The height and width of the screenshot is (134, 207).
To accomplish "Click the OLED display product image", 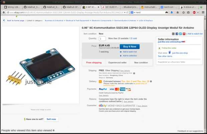I will pyautogui.click(x=40, y=65).
